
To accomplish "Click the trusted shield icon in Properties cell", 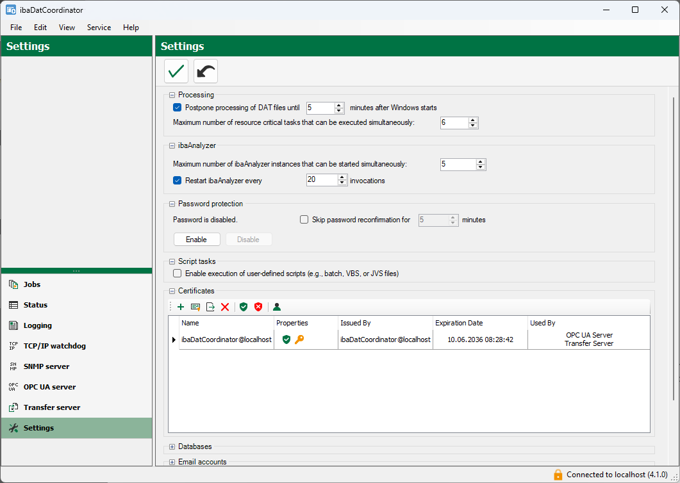I will click(286, 340).
